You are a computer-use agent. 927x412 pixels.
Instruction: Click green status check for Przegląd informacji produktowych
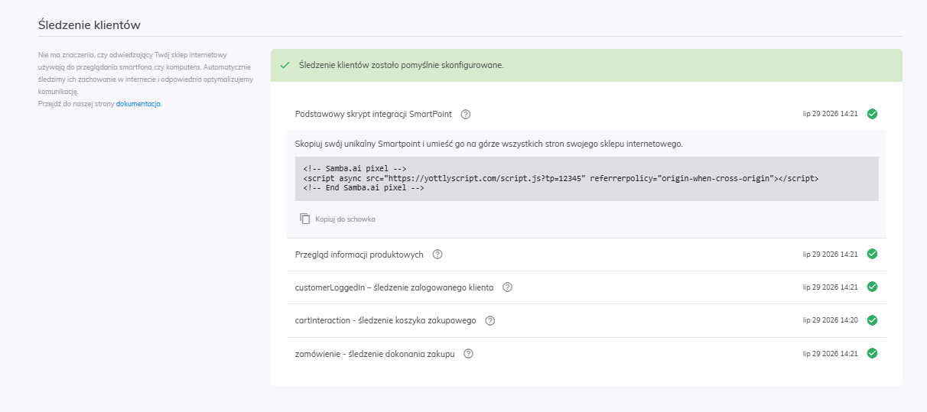pyautogui.click(x=872, y=254)
